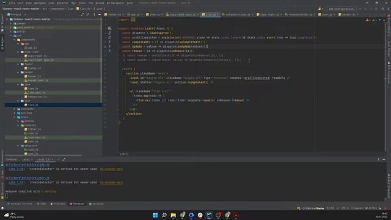Click the Search Everywhere magnifier icon
Screen dimensions: 391x220
[382, 9]
